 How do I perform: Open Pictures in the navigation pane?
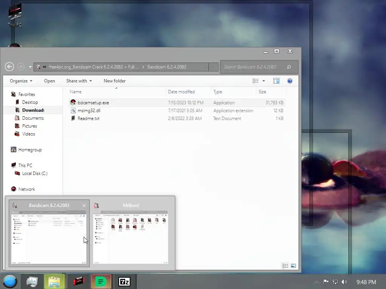(29, 126)
